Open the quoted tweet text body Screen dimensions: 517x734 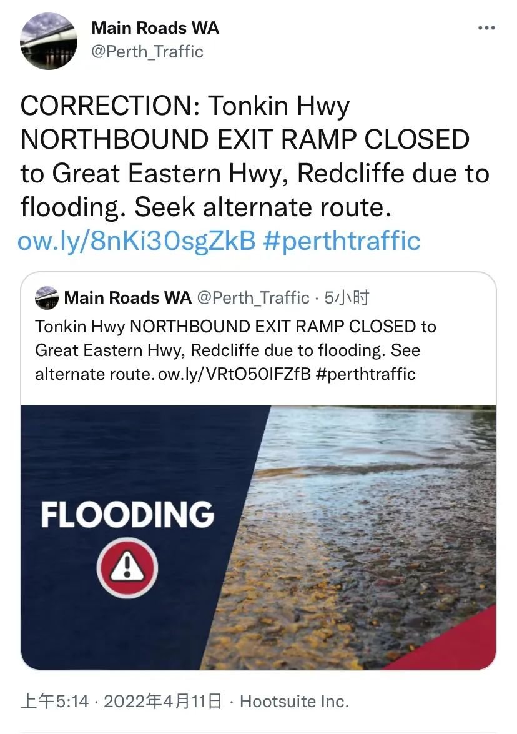coord(235,350)
